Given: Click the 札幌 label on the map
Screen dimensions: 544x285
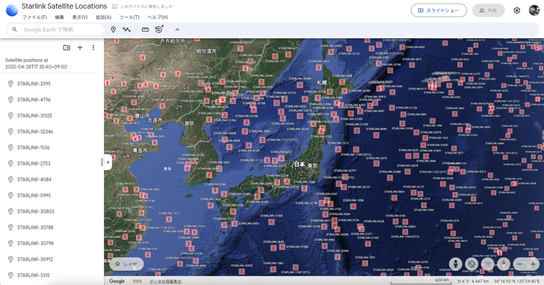Looking at the screenshot, I should coord(321,83).
